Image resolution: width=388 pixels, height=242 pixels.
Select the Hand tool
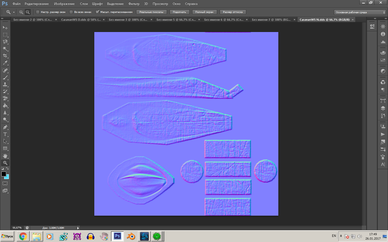coord(5,156)
